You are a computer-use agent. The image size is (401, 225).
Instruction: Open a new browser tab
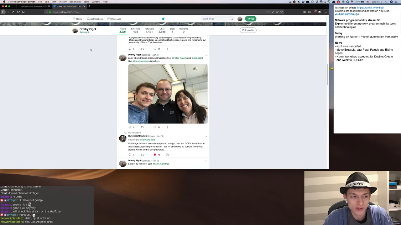coord(89,6)
